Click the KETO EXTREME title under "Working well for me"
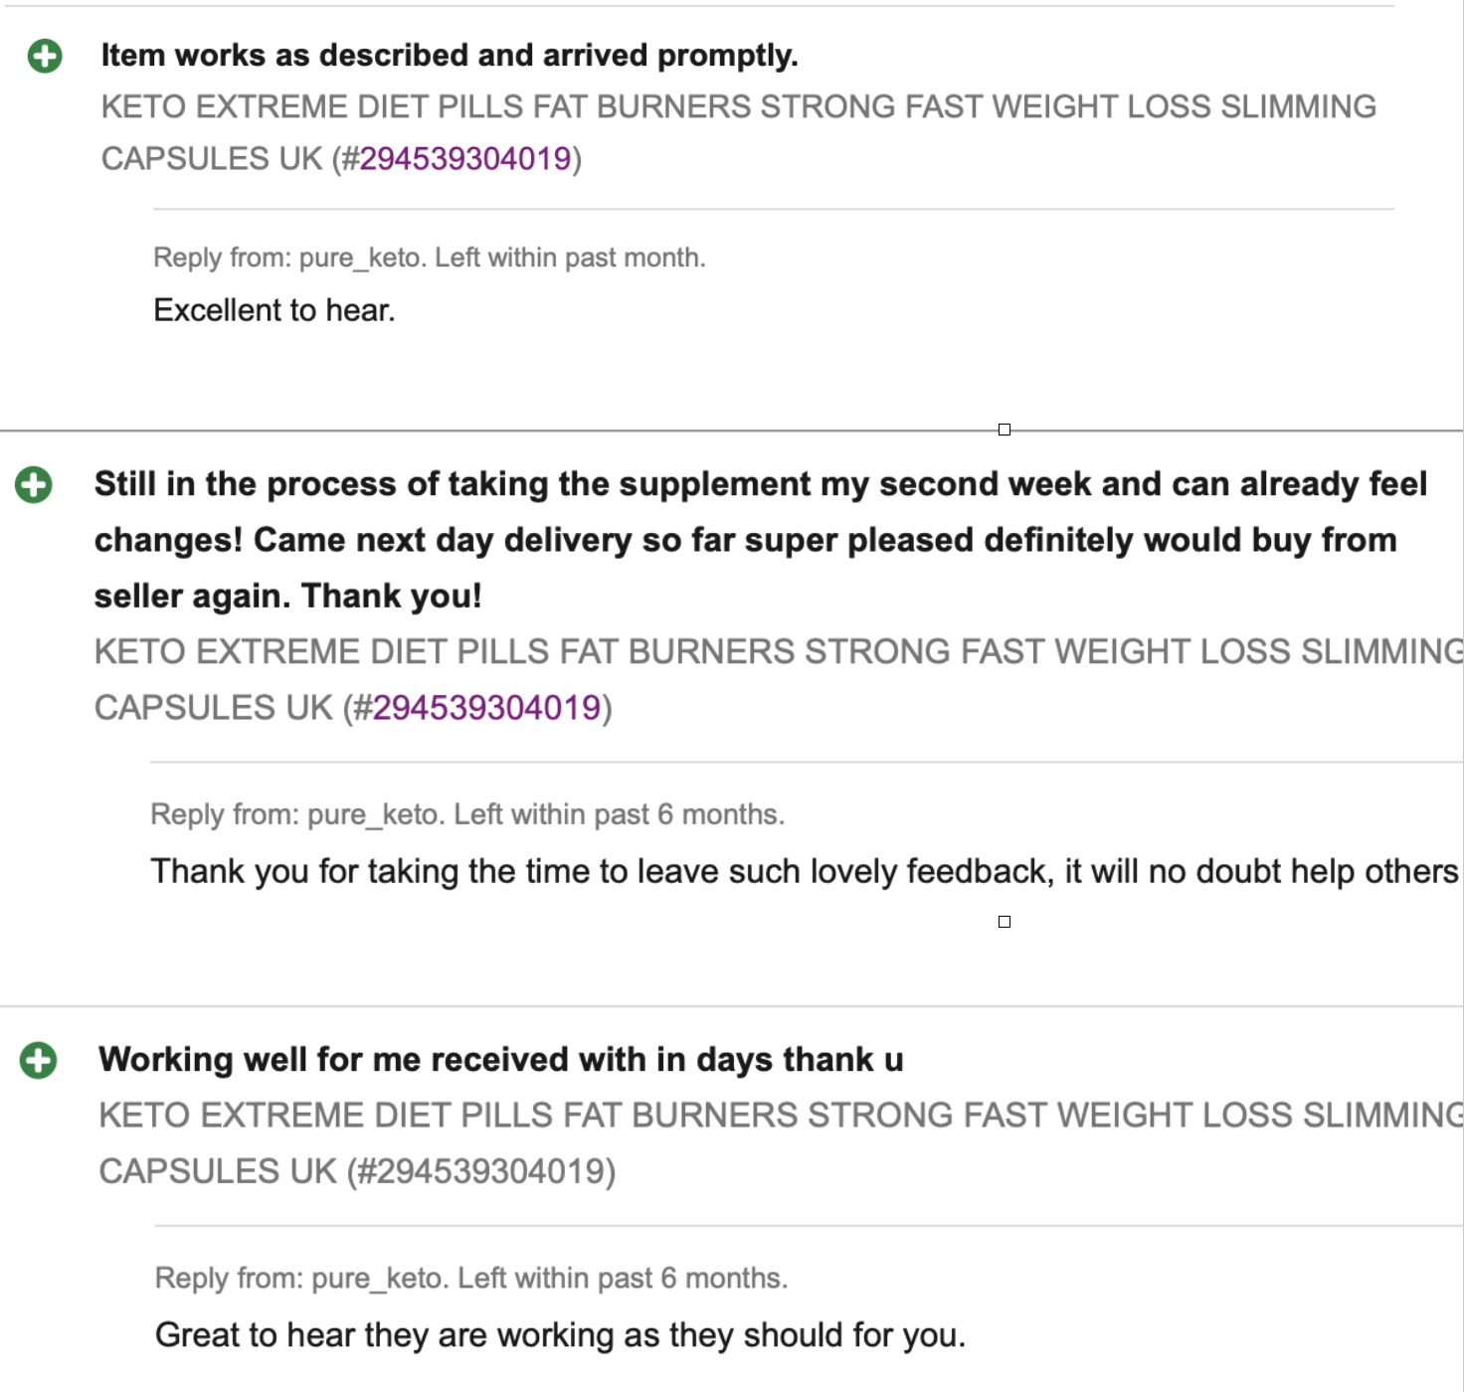The image size is (1464, 1392). (780, 1116)
